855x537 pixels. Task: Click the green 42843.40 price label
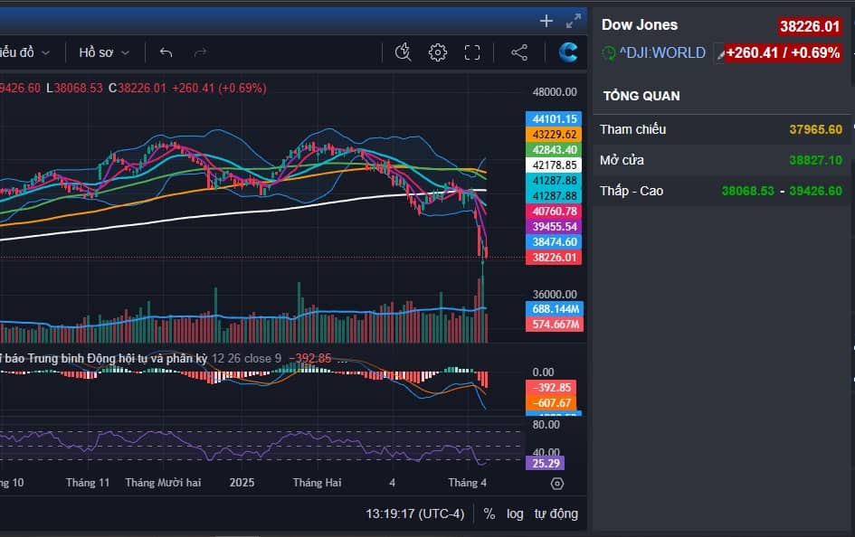[x=554, y=150]
